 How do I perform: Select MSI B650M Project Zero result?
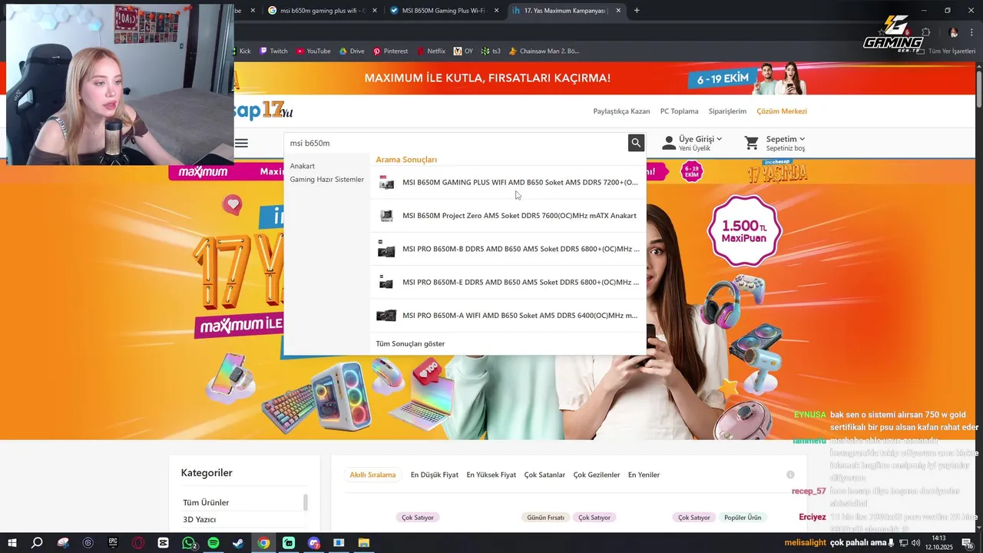[508, 216]
